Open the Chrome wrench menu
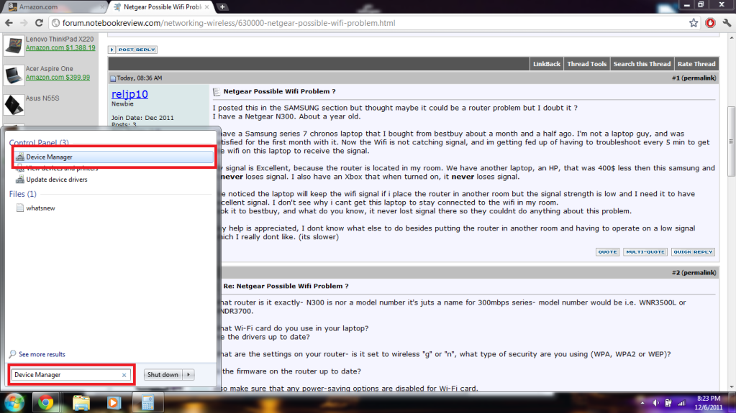Image resolution: width=736 pixels, height=413 pixels. [x=727, y=23]
